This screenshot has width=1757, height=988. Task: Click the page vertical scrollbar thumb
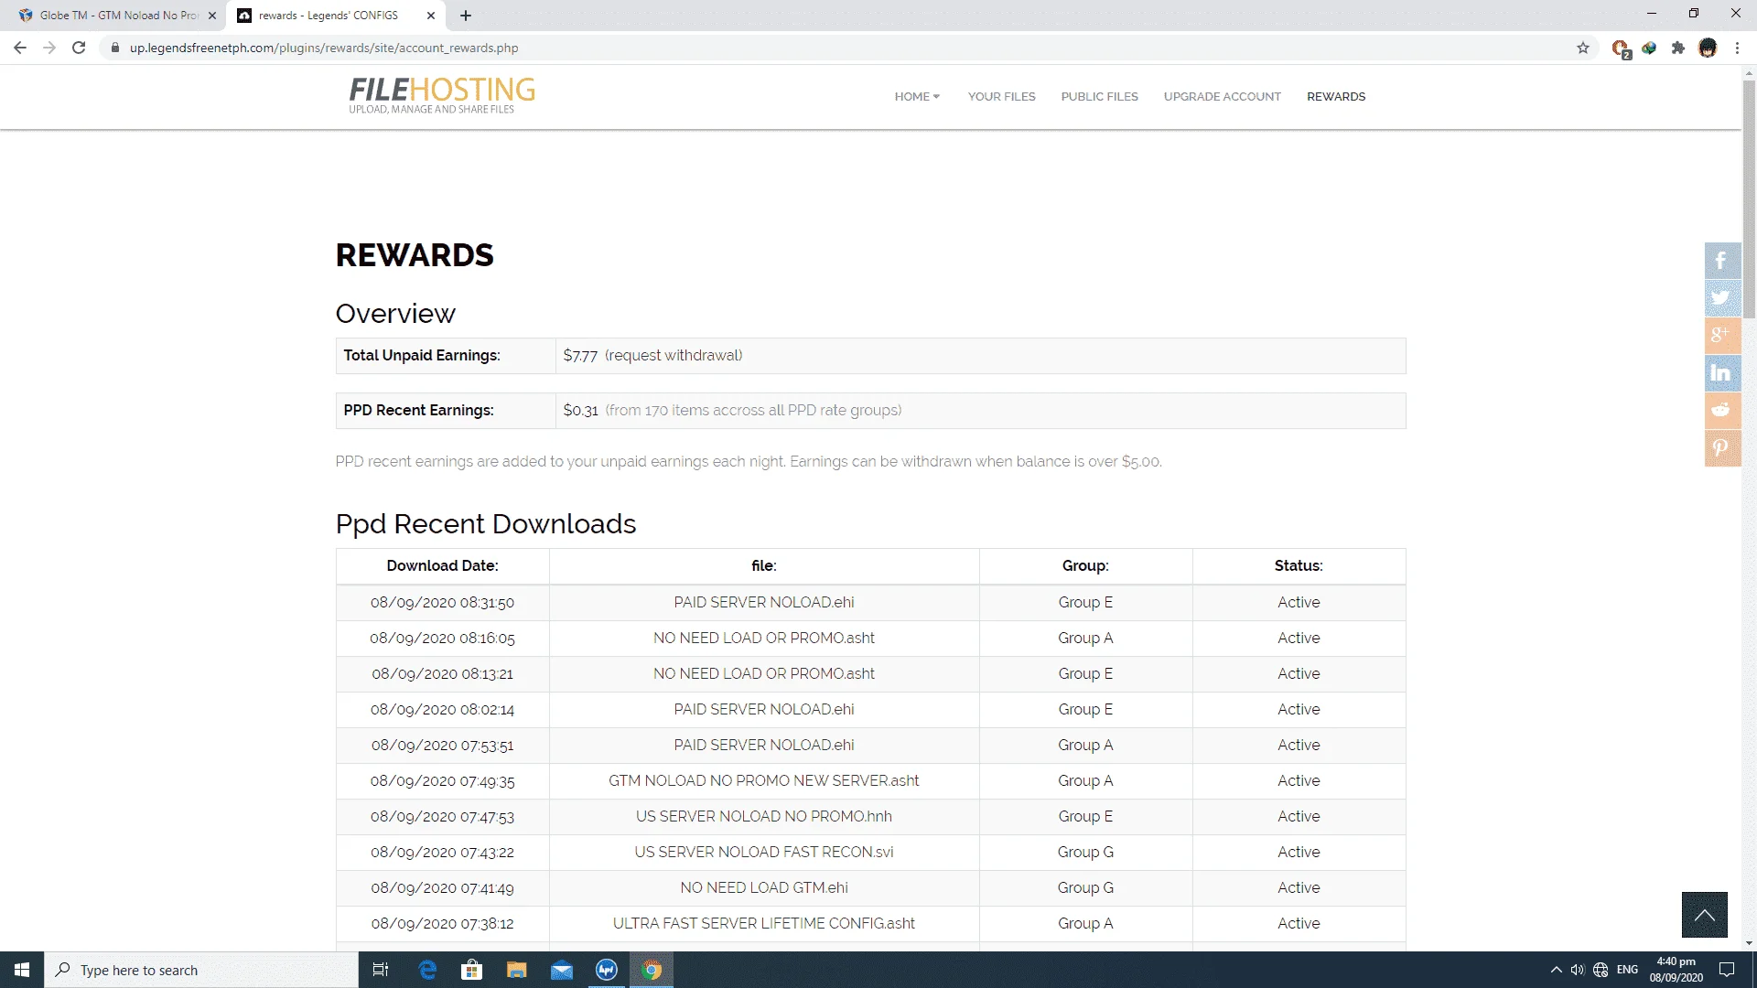1749,199
